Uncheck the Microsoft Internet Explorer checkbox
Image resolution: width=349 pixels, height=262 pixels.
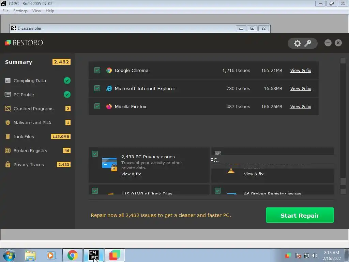[x=97, y=88]
